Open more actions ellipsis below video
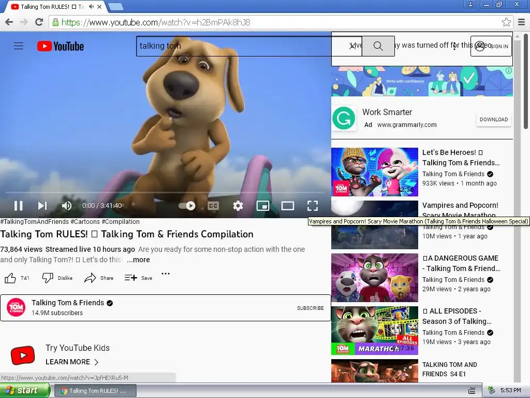 (x=165, y=274)
